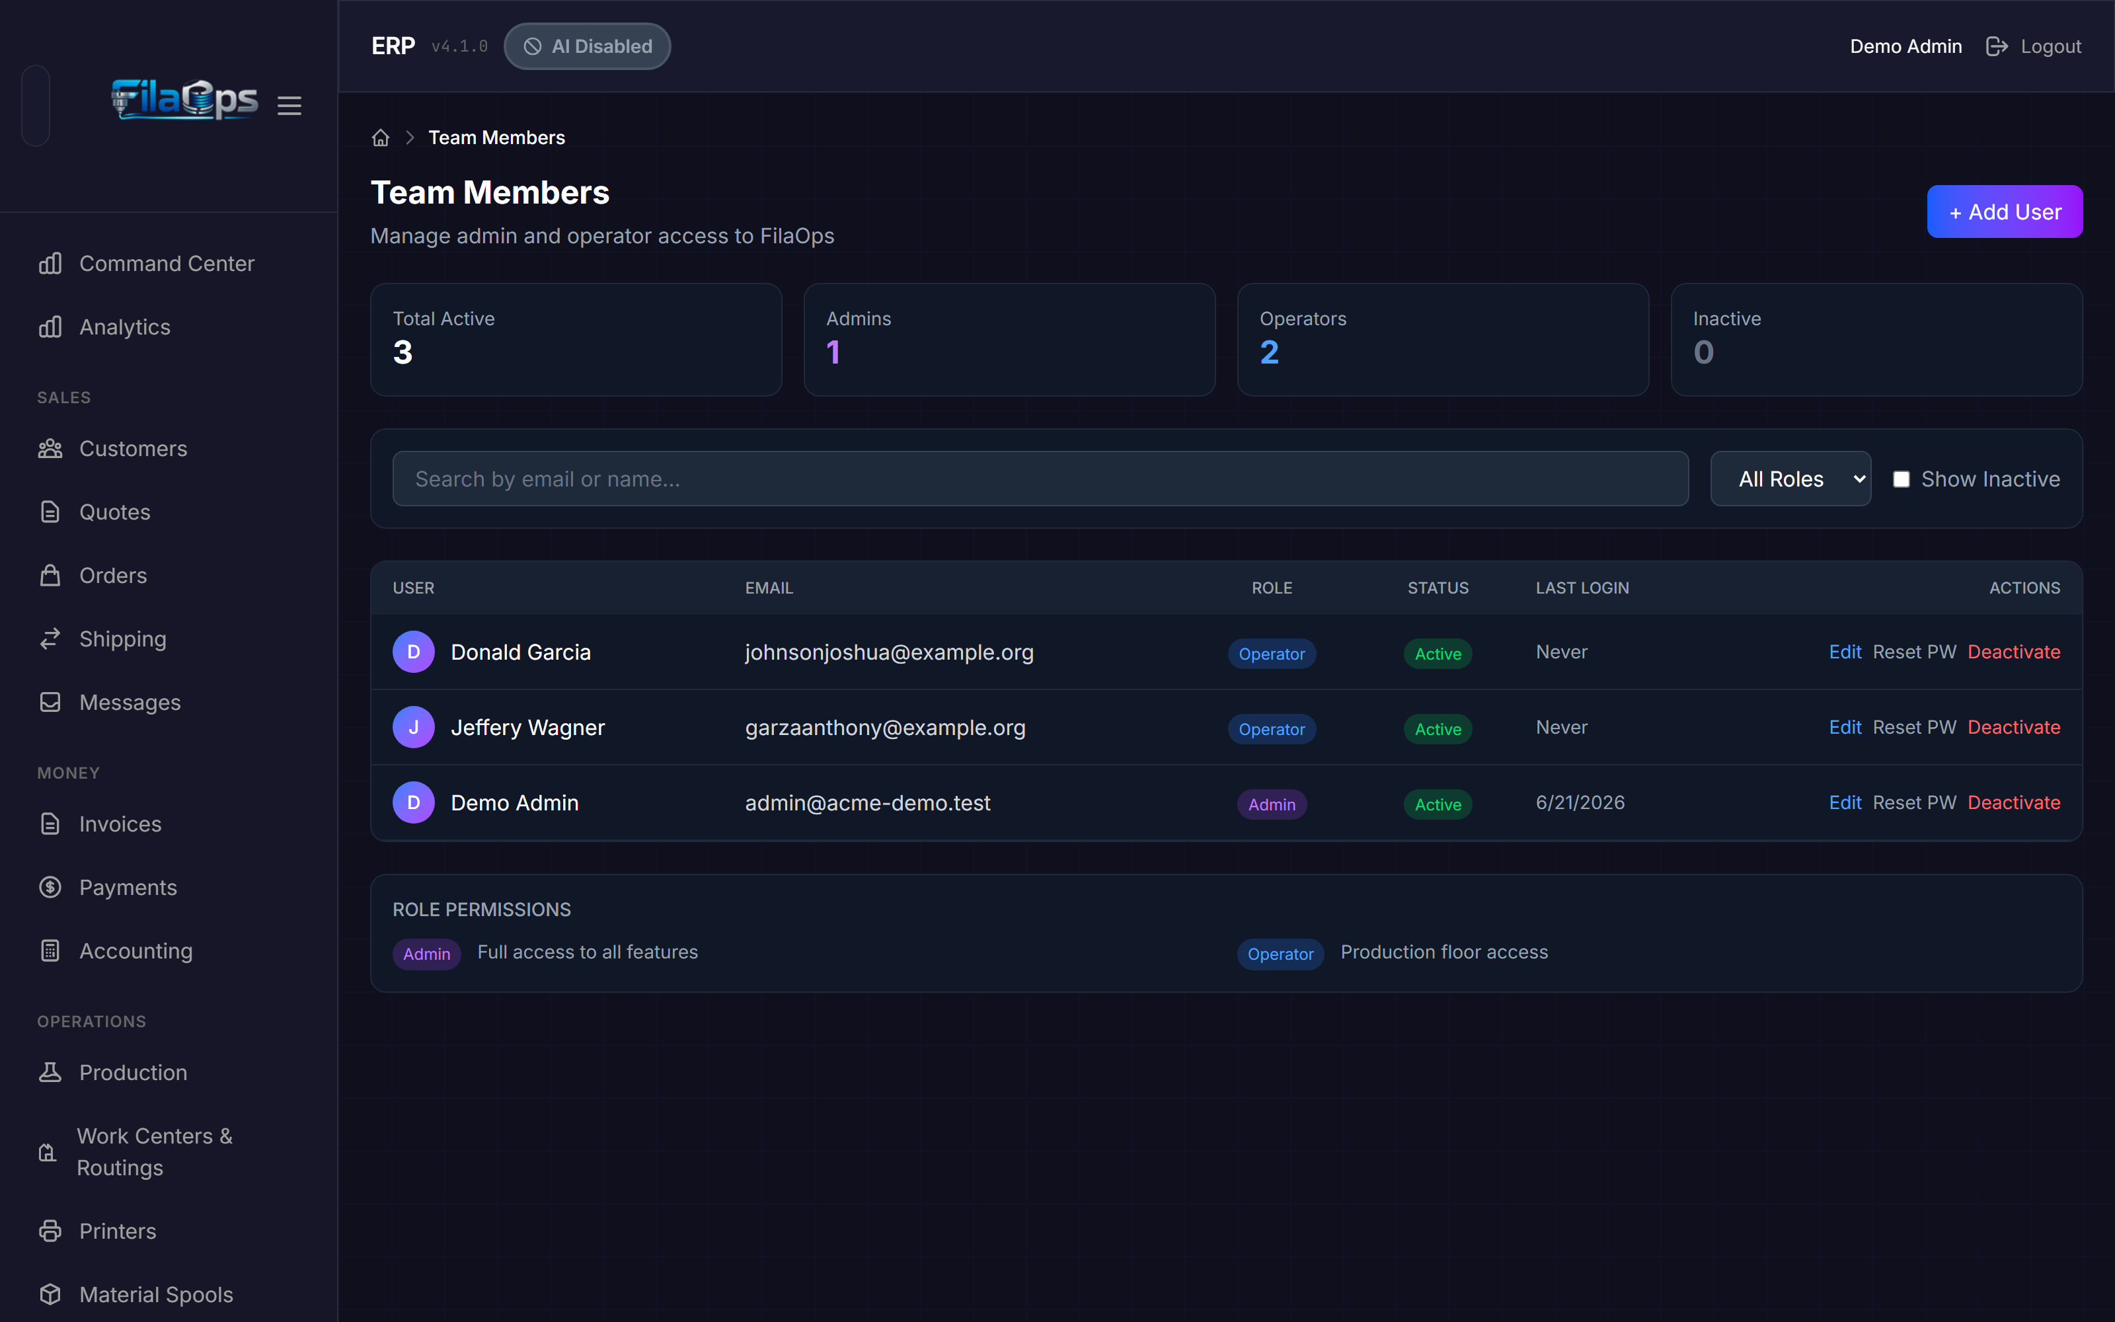Go to the Payments page
This screenshot has height=1322, width=2115.
[169, 888]
